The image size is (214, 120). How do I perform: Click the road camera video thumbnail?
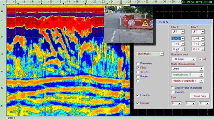(128, 24)
